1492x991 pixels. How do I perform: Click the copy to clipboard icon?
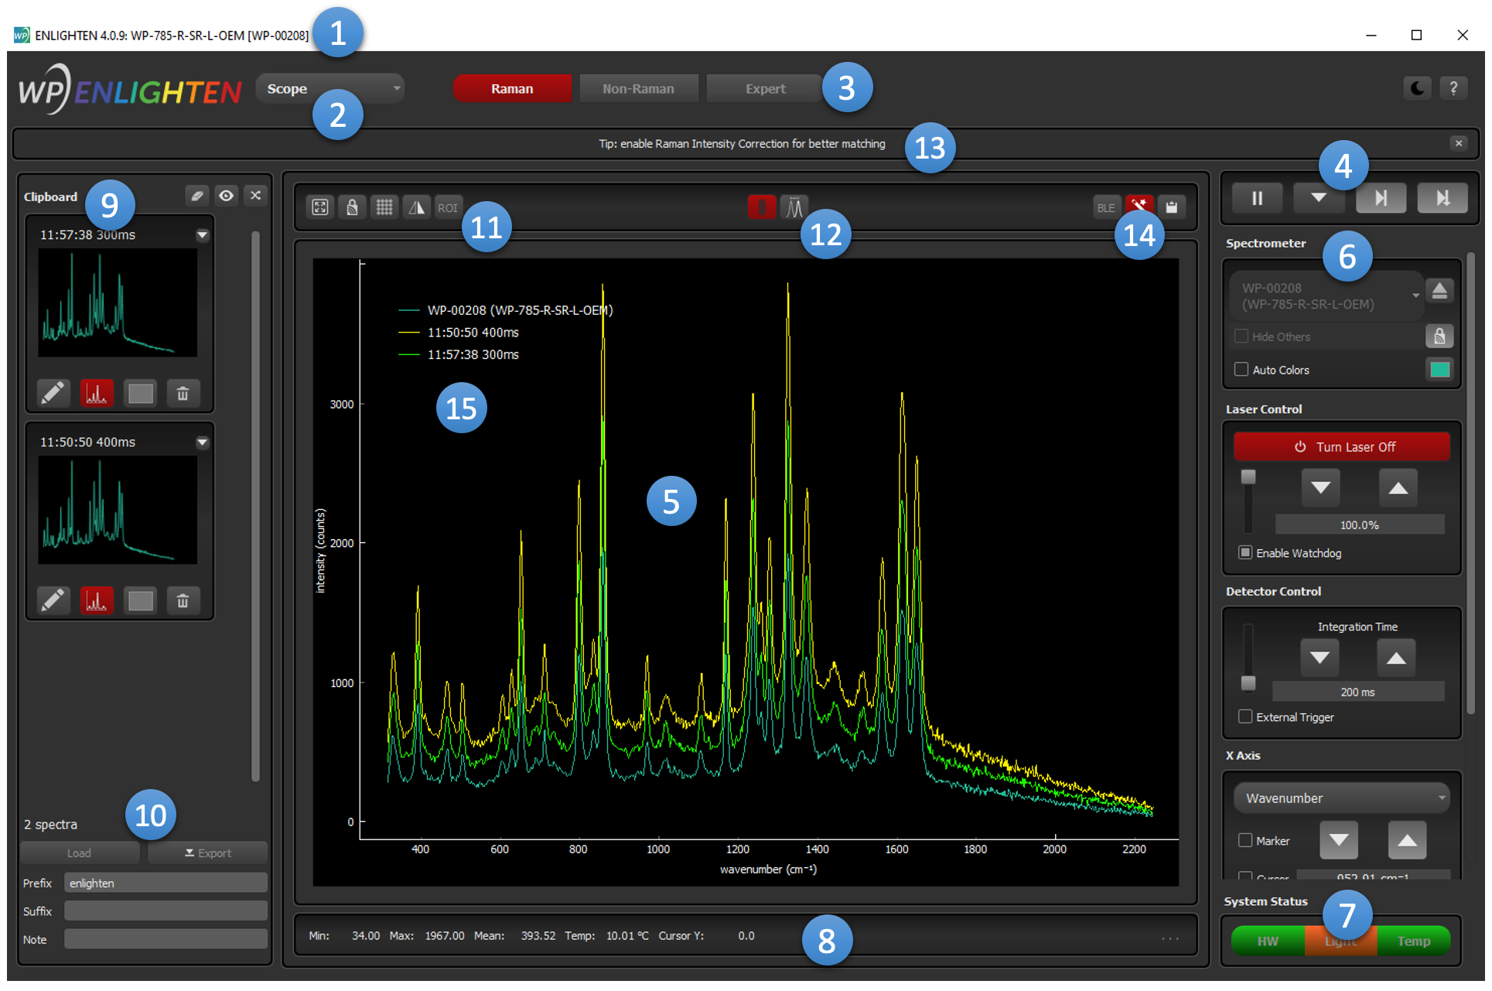coord(1172,207)
